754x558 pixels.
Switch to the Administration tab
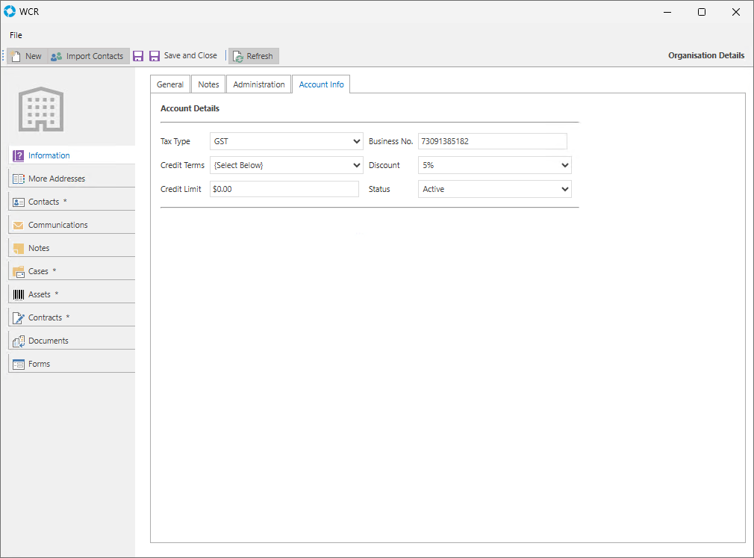[x=259, y=84]
